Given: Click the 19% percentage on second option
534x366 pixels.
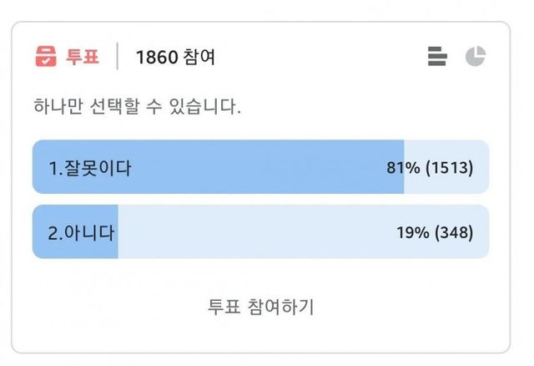Looking at the screenshot, I should (412, 232).
